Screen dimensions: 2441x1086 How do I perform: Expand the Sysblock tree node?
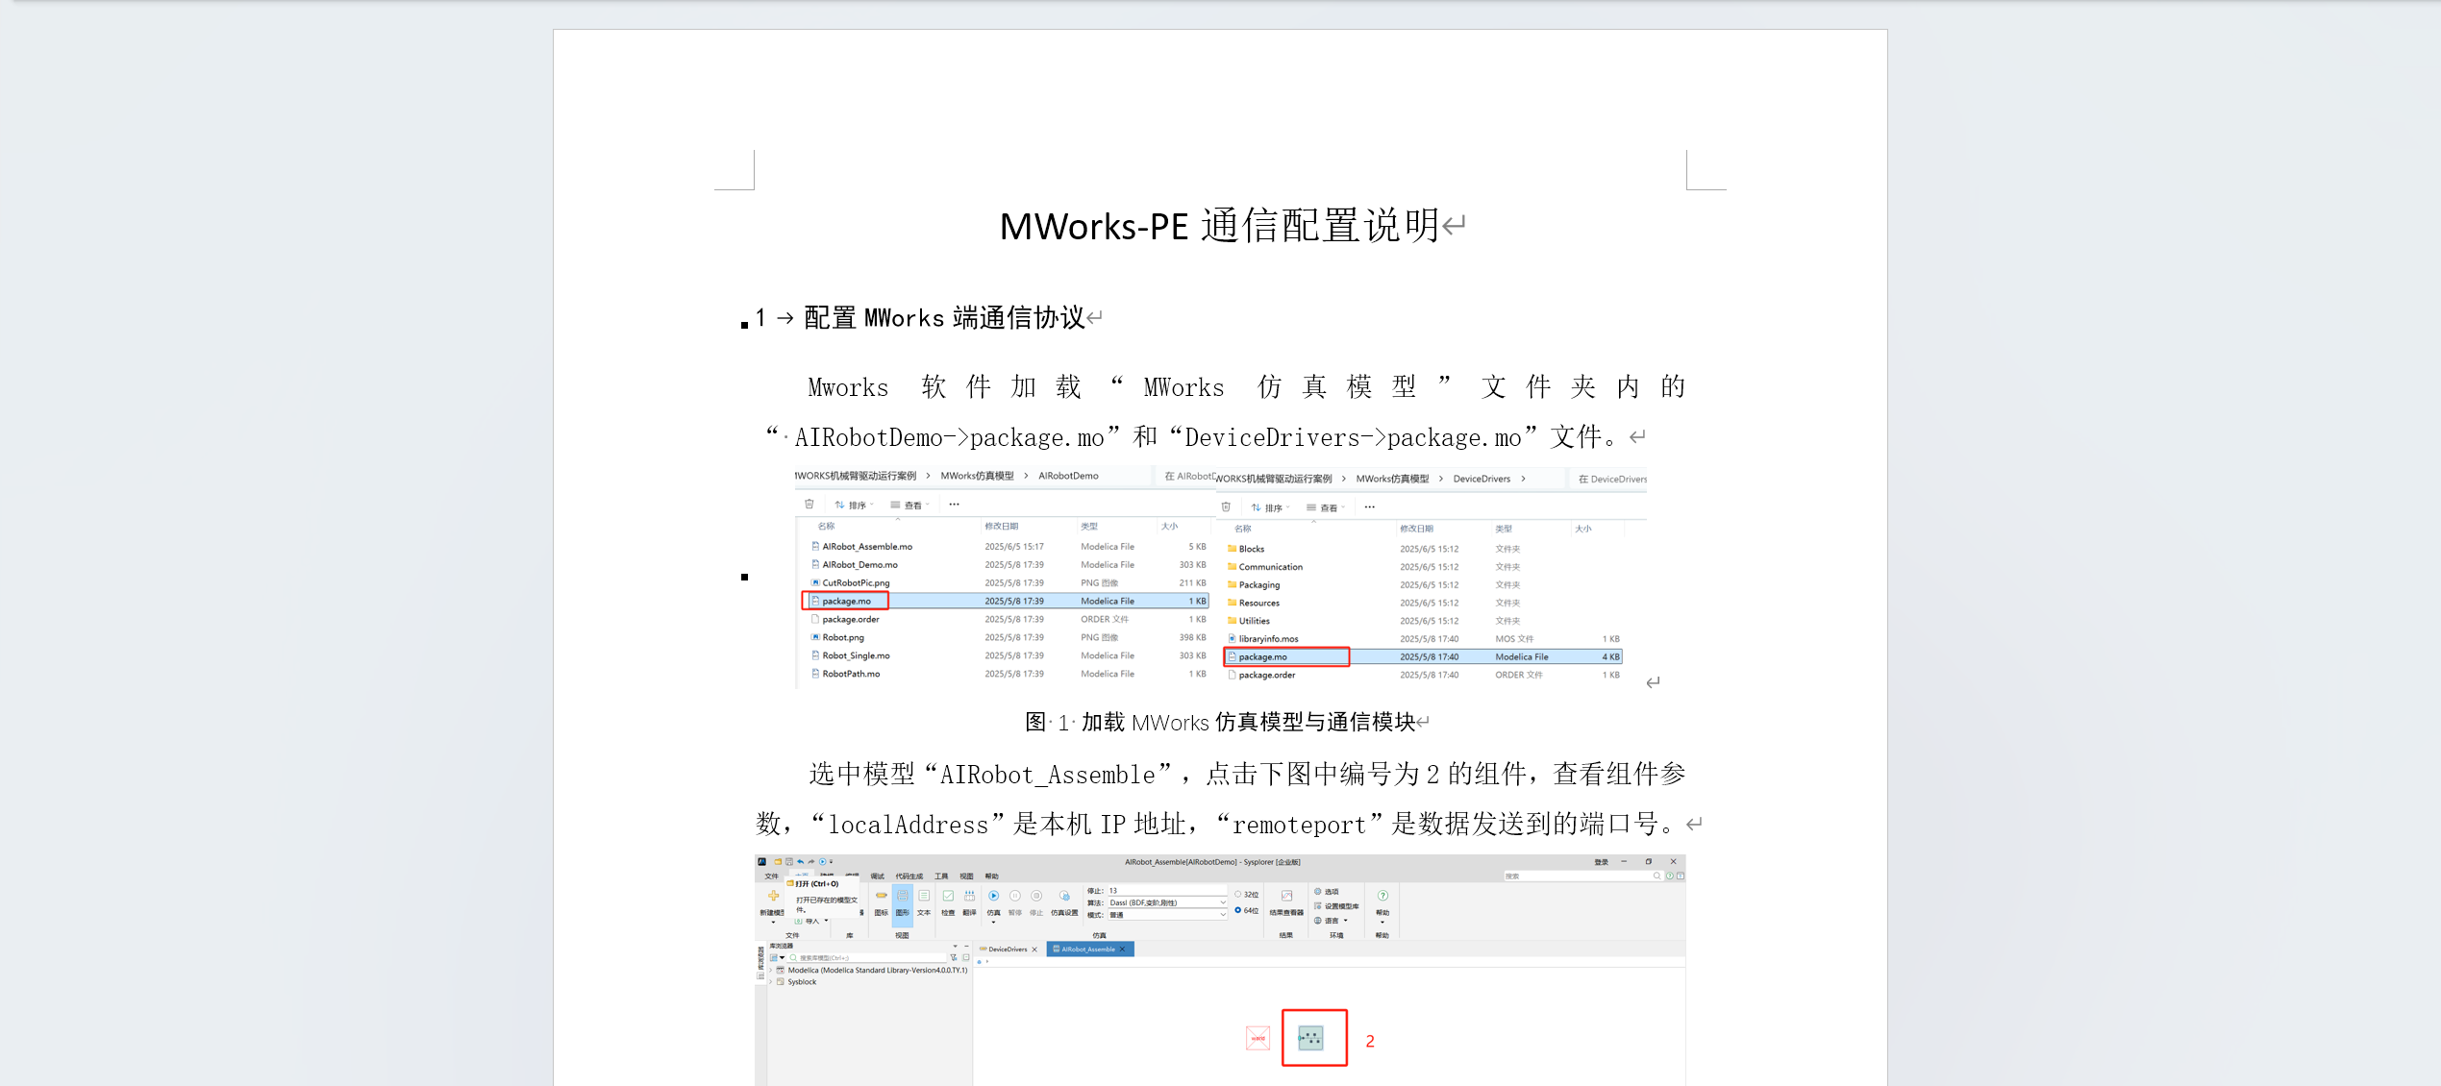pos(771,982)
